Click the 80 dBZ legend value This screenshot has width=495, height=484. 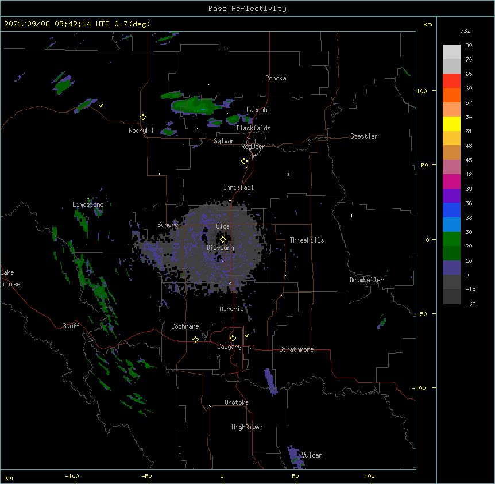(469, 45)
